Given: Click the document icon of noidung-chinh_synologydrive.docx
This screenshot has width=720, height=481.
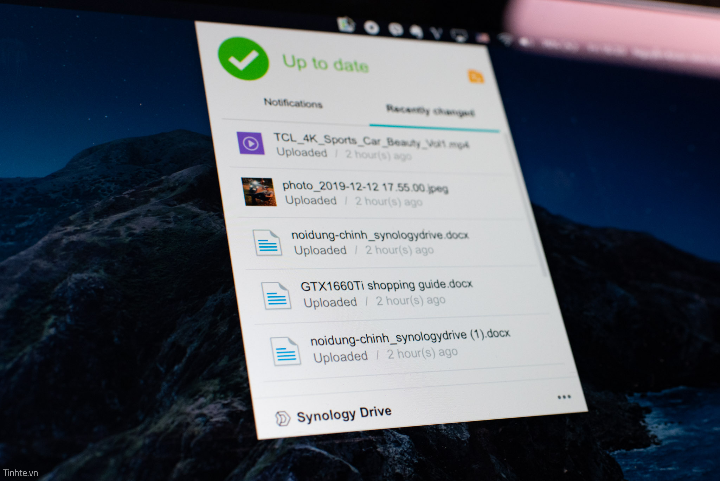Looking at the screenshot, I should click(x=267, y=242).
